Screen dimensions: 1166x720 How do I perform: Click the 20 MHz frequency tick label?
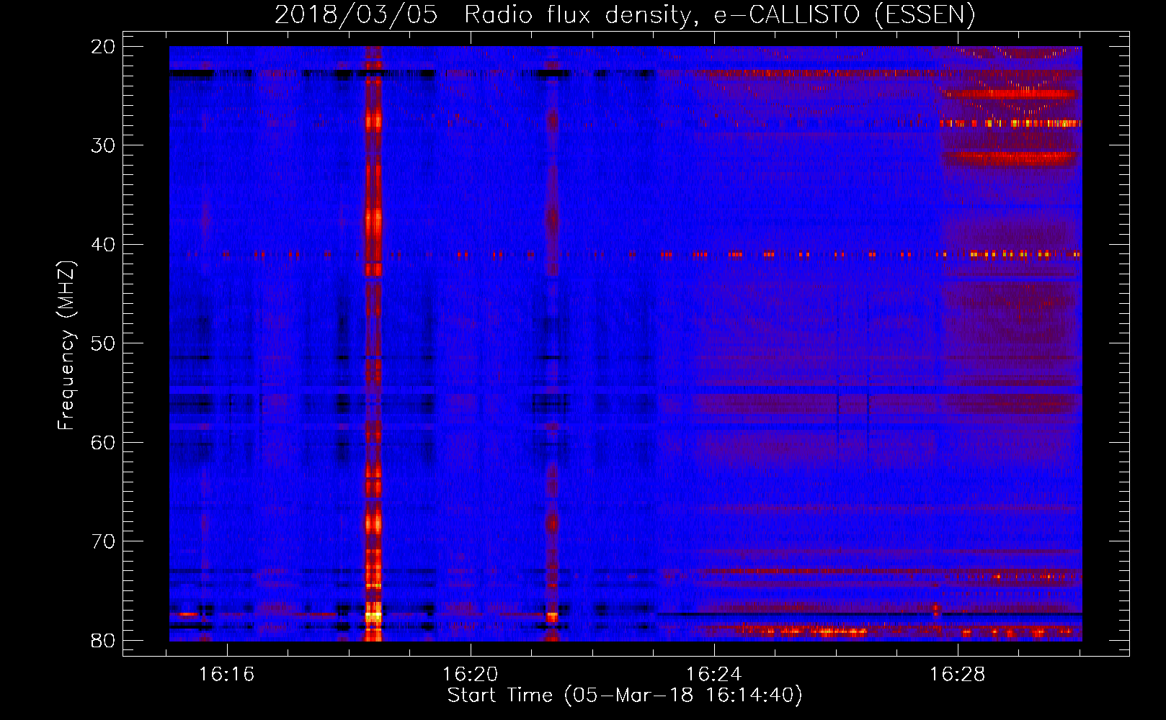point(103,47)
